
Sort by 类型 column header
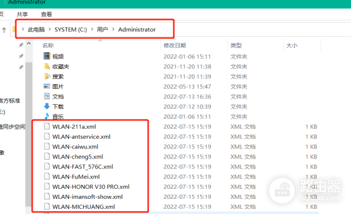236,46
